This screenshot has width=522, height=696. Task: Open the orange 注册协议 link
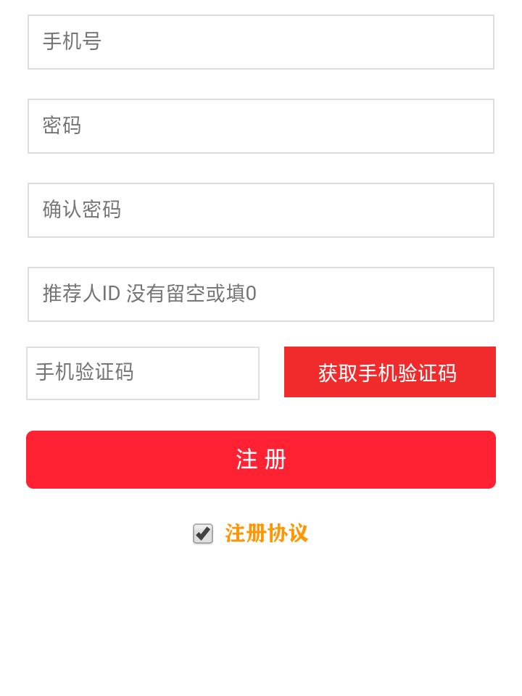(x=266, y=534)
